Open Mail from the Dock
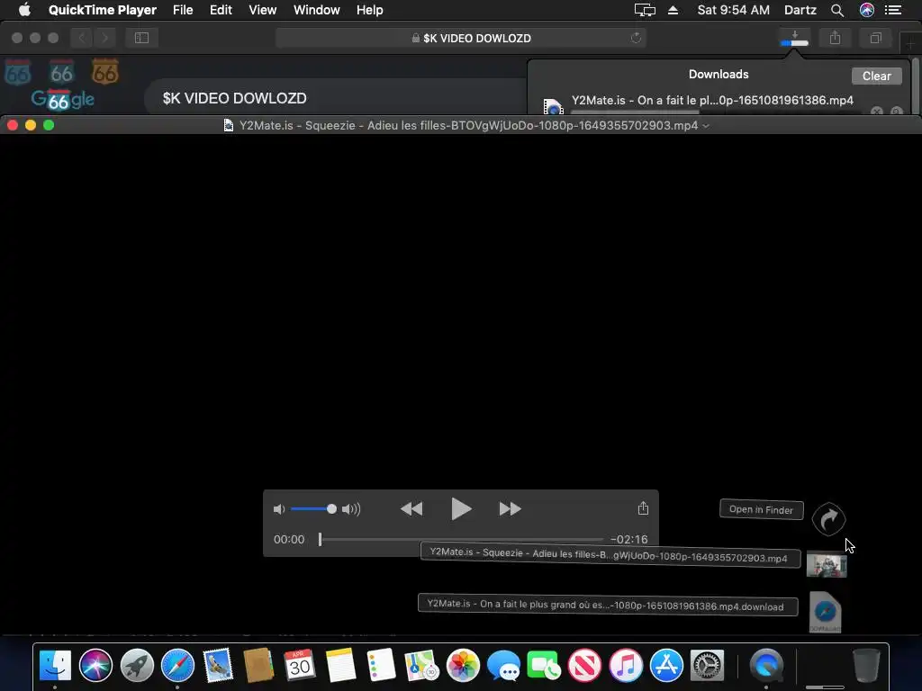The image size is (922, 691). click(x=218, y=665)
